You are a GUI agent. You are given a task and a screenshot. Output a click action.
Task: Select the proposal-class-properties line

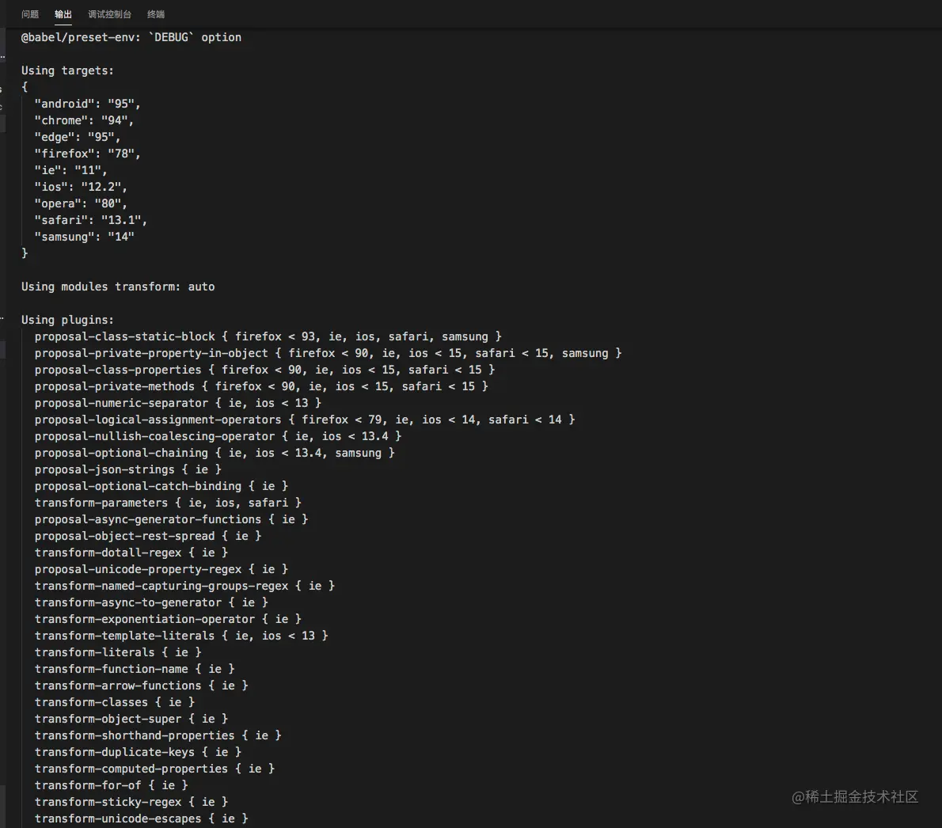point(265,370)
